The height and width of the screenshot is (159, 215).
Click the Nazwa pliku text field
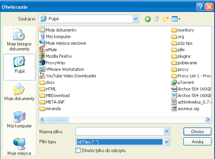(x=119, y=131)
